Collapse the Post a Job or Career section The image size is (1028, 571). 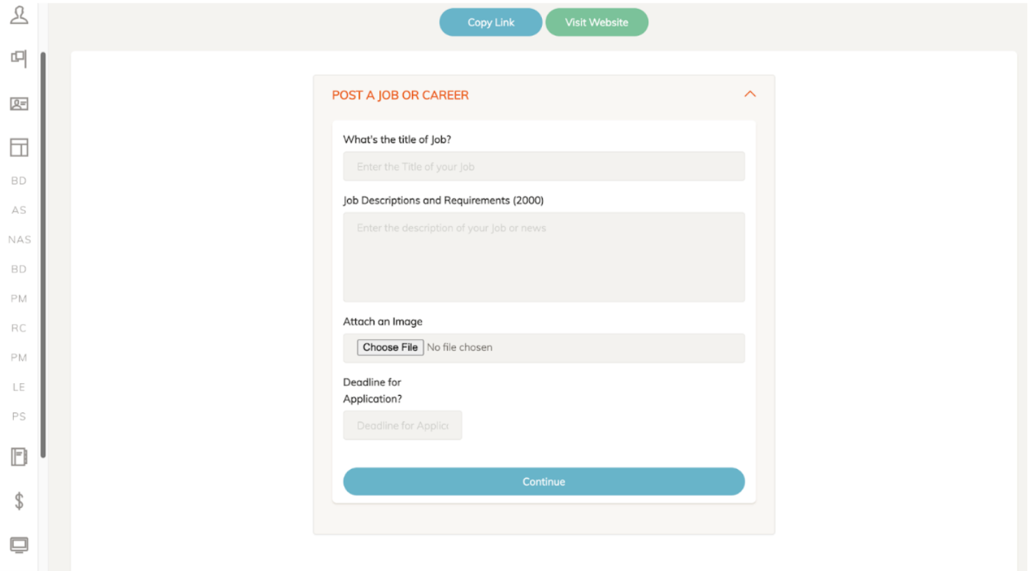[x=750, y=94]
